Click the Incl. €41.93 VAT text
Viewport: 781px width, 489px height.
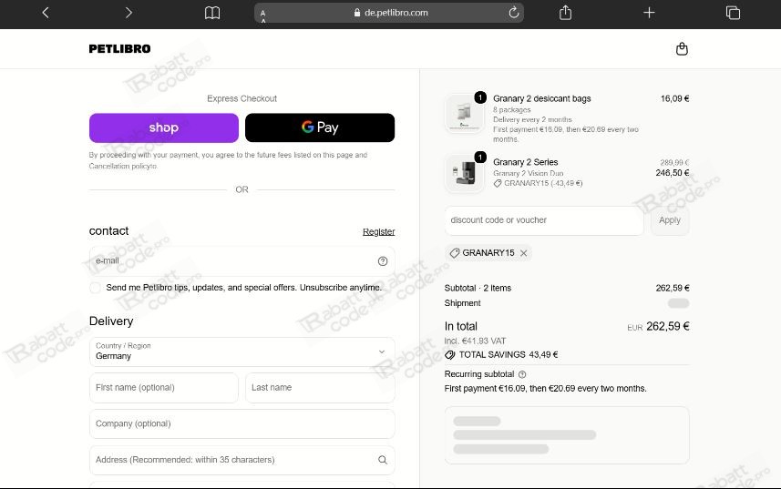475,341
